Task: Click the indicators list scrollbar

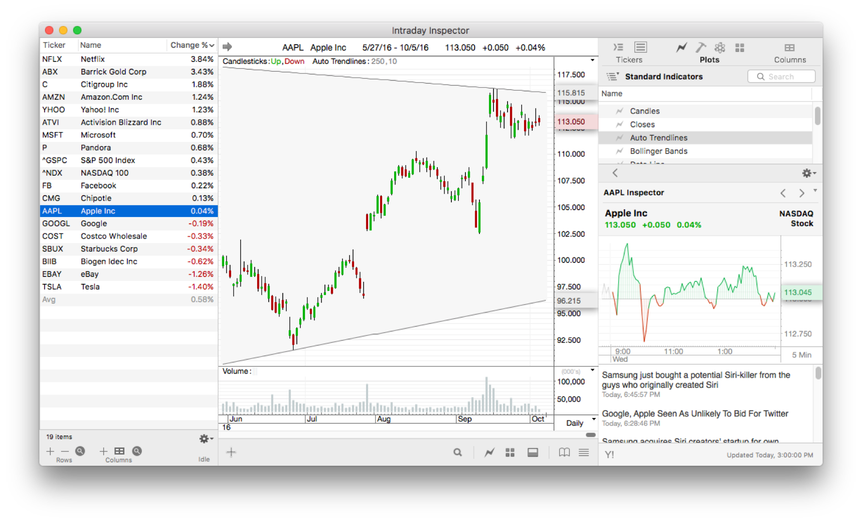Action: coord(818,116)
